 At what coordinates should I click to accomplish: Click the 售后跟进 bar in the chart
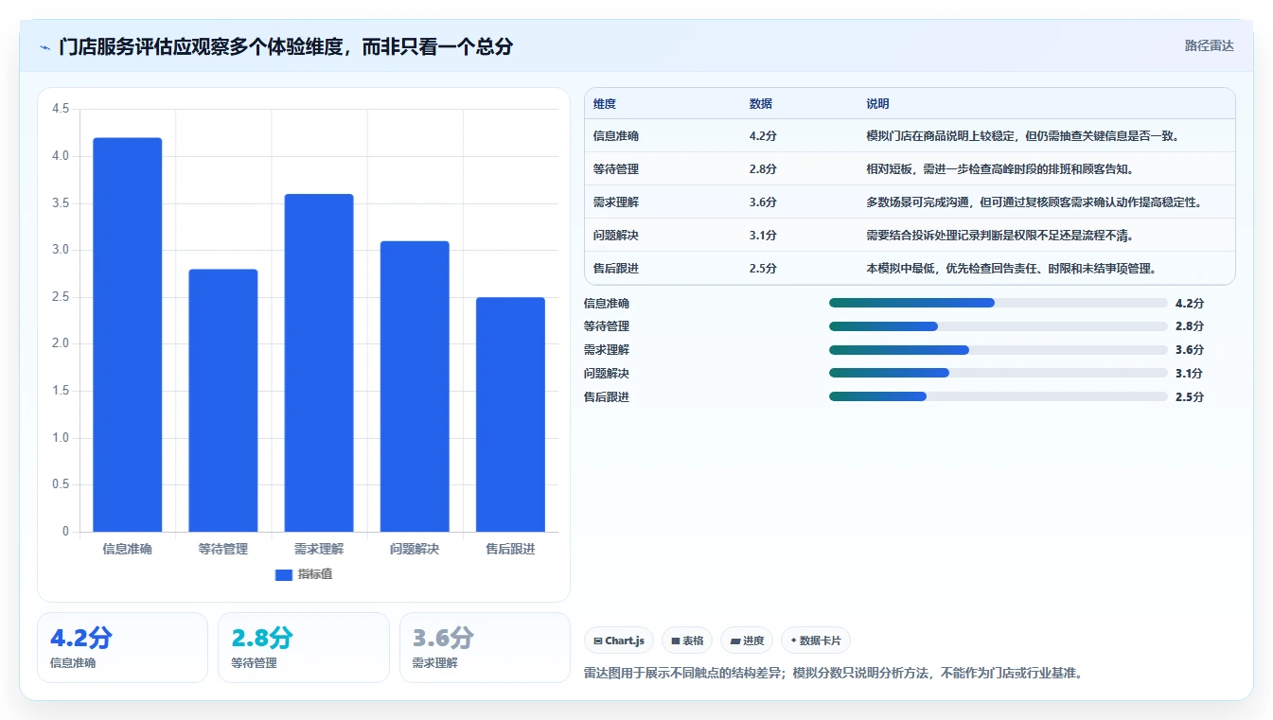pos(510,414)
